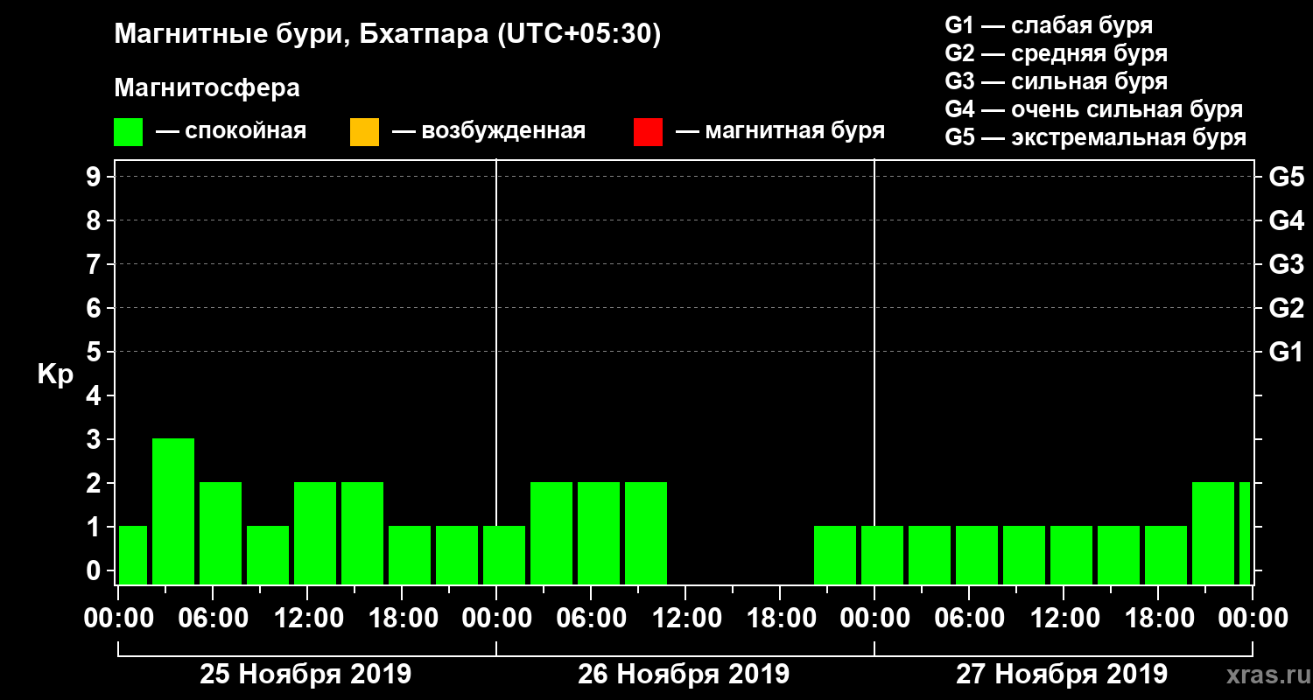This screenshot has height=700, width=1313.
Task: Click 'G4 — очень сильная буря' legend line
Action: click(x=1093, y=109)
